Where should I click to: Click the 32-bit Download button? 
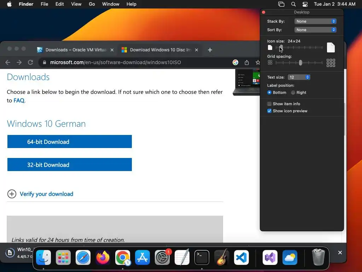tap(70, 165)
